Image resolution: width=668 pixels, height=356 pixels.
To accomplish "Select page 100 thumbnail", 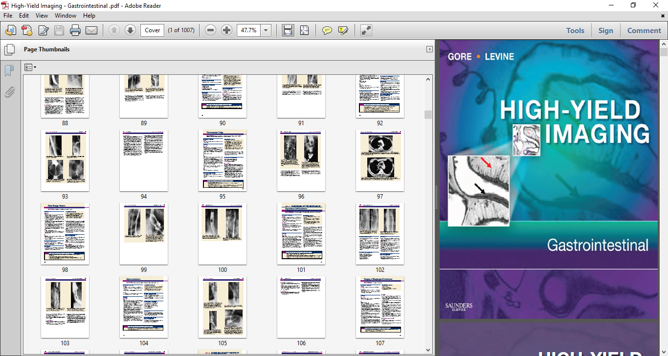I will [x=223, y=234].
